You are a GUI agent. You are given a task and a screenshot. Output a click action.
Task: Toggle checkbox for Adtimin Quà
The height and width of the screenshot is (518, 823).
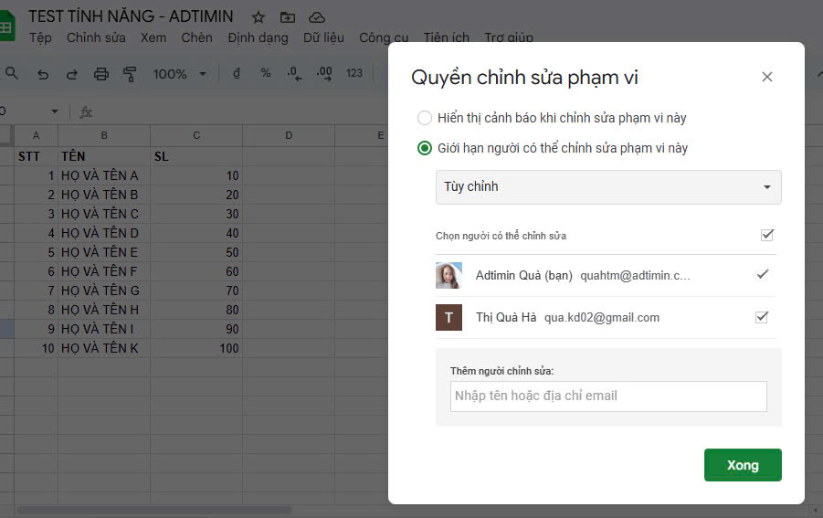pyautogui.click(x=762, y=274)
